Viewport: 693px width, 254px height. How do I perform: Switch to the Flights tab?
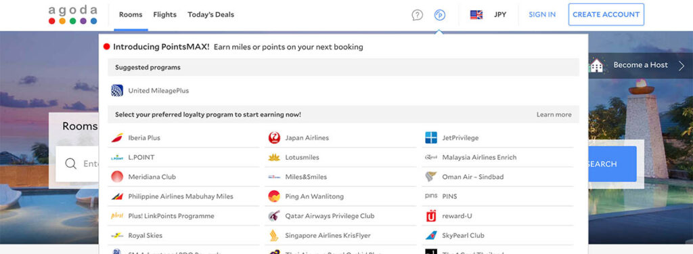(165, 15)
